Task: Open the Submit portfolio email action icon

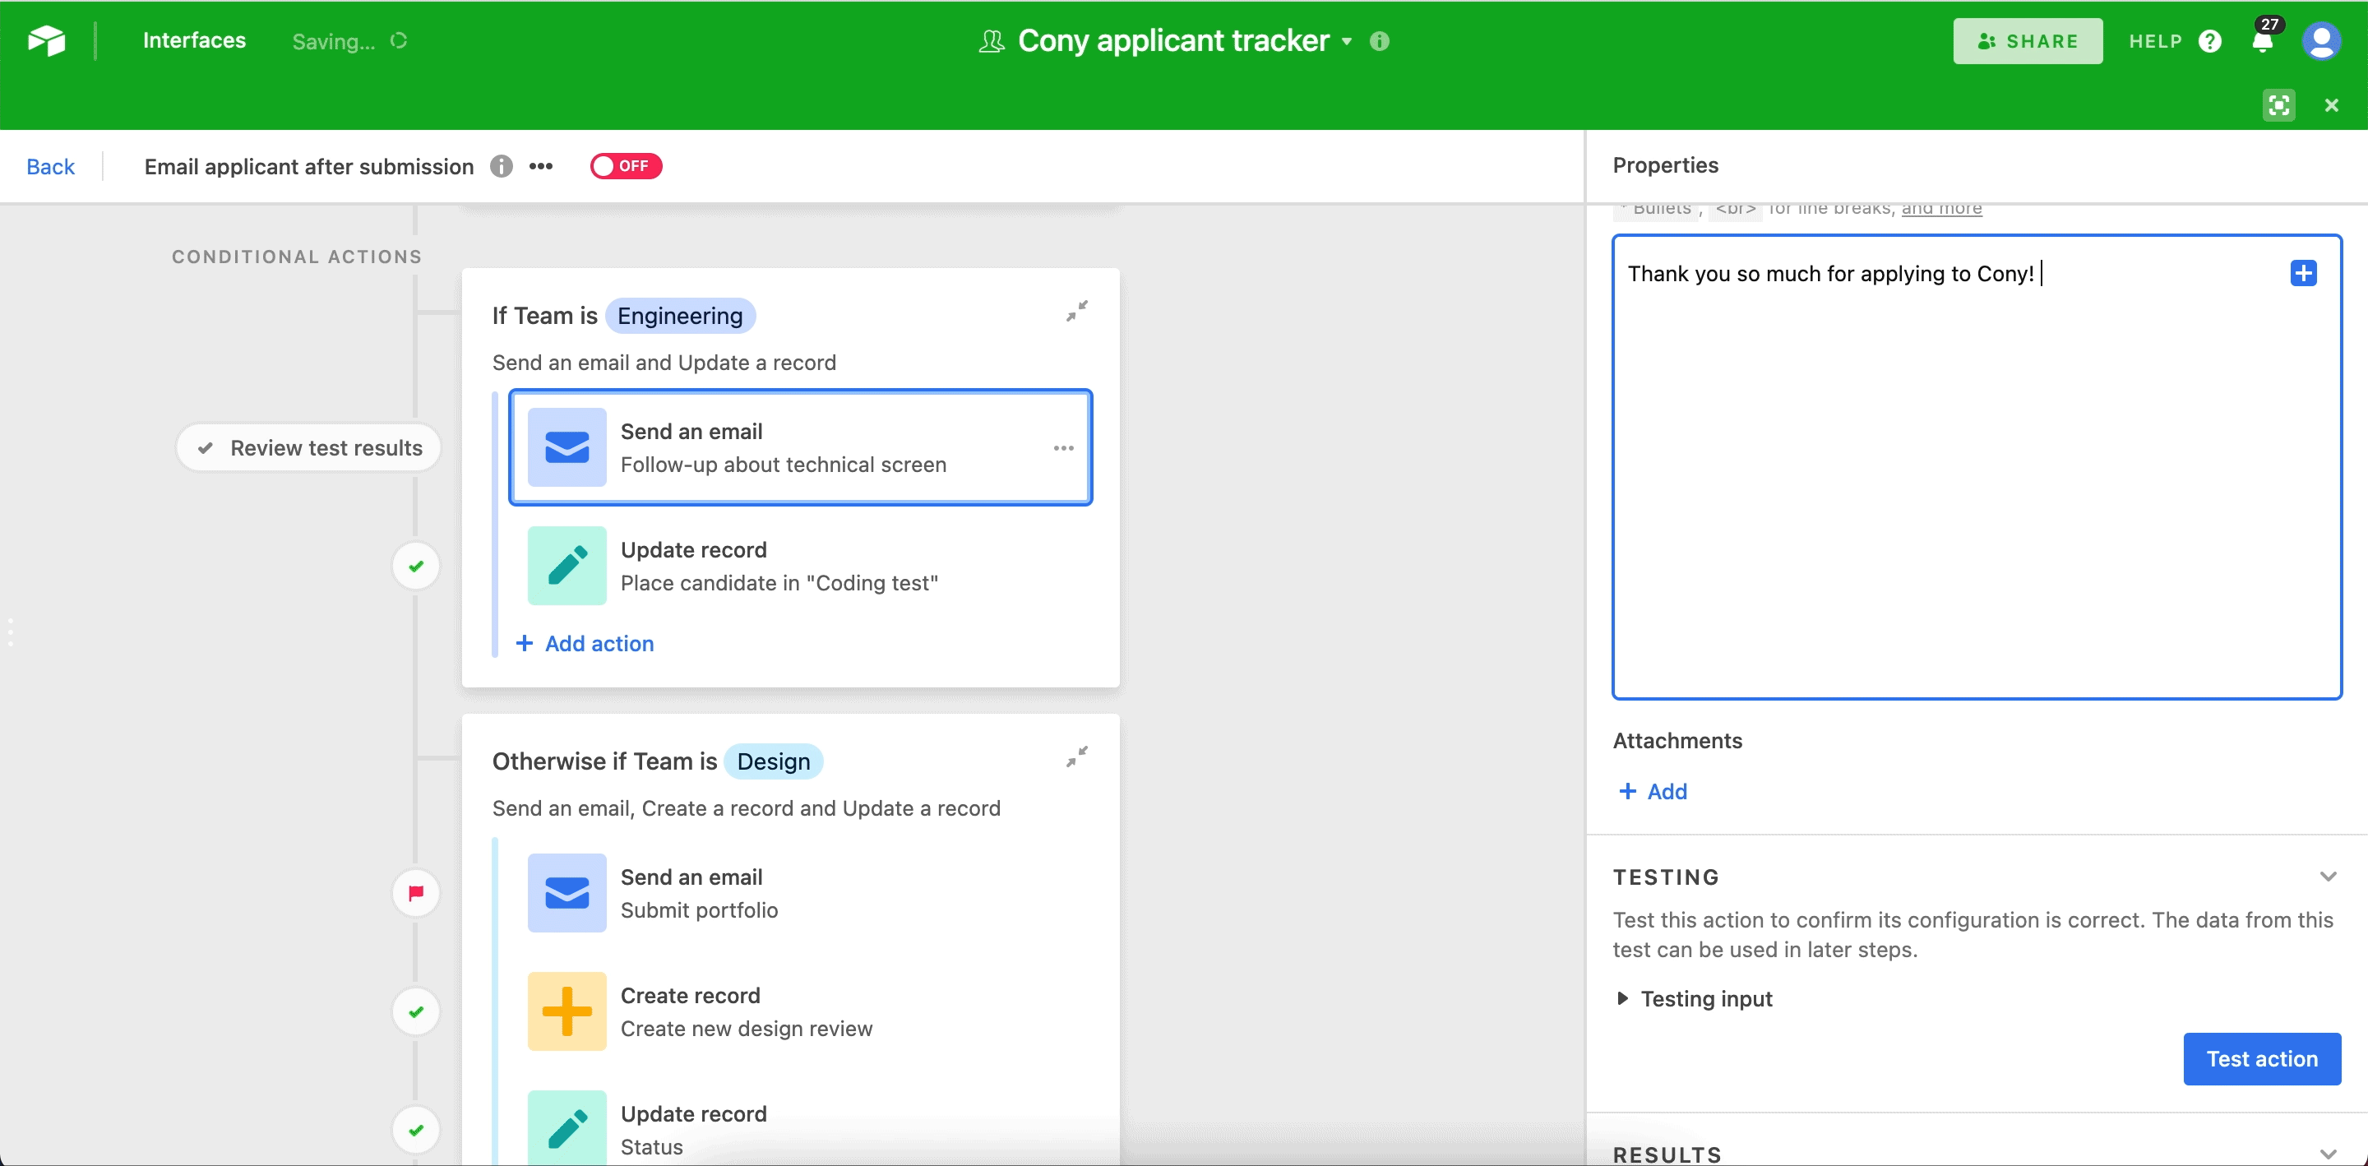Action: click(x=567, y=893)
